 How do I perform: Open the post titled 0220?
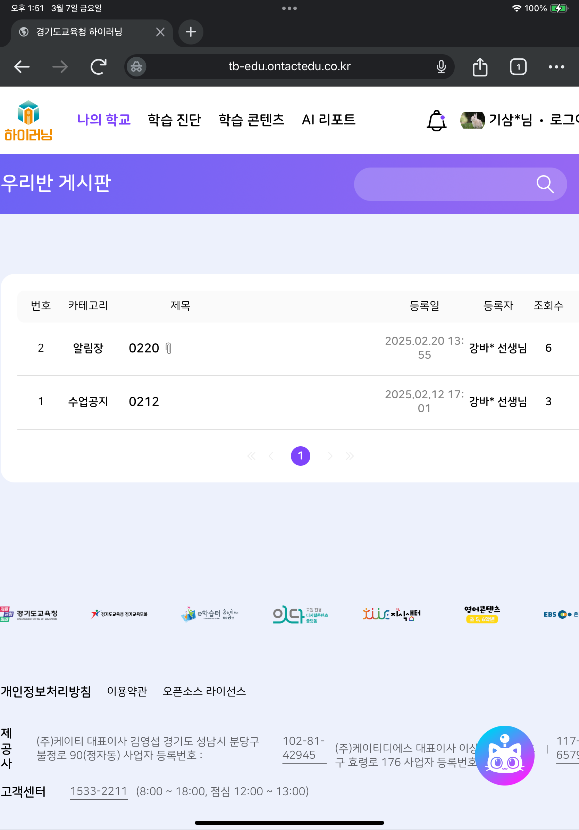[144, 348]
